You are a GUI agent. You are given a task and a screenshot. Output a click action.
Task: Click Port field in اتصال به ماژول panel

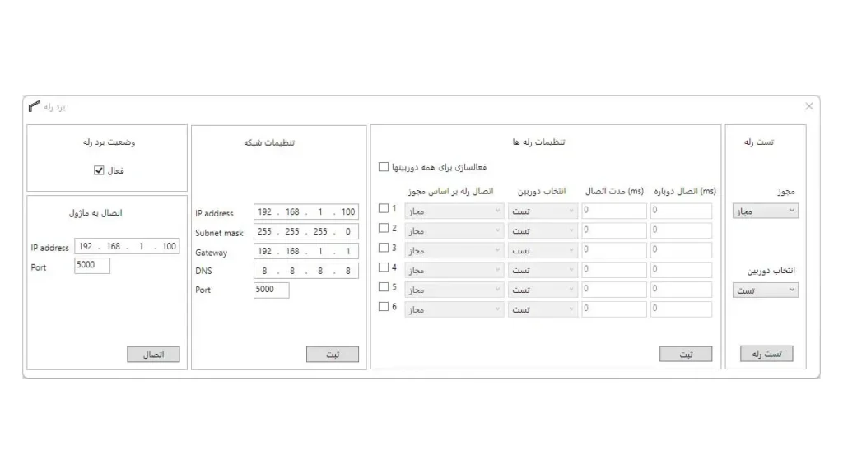pos(91,266)
